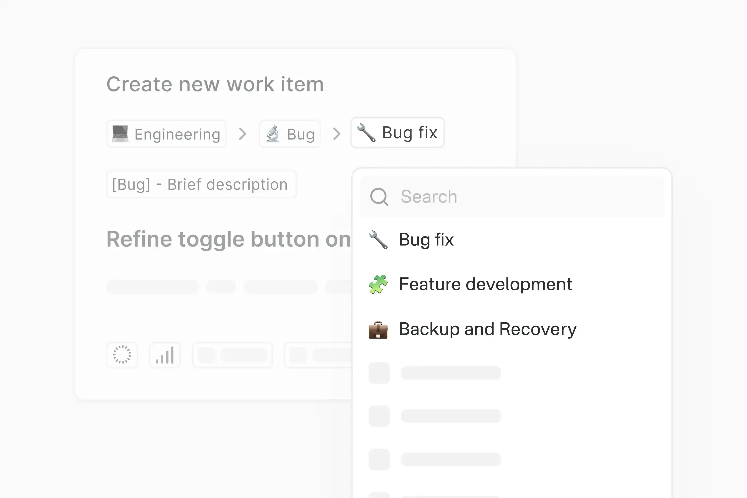Select Bug fix from the template list
The image size is (747, 498).
point(426,240)
